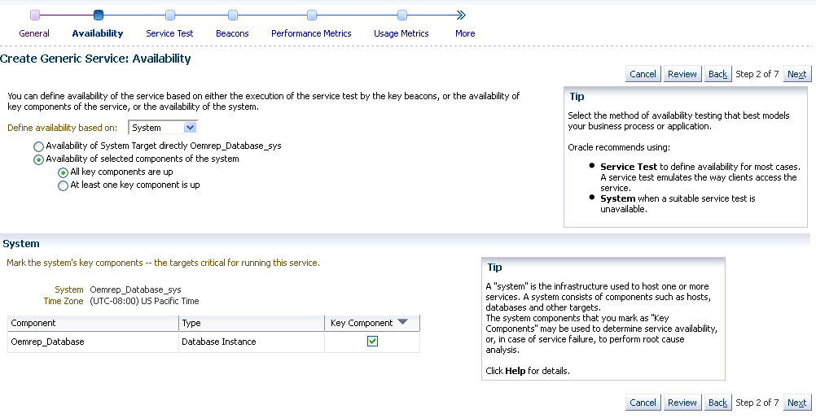Open the More steps label

click(x=465, y=33)
